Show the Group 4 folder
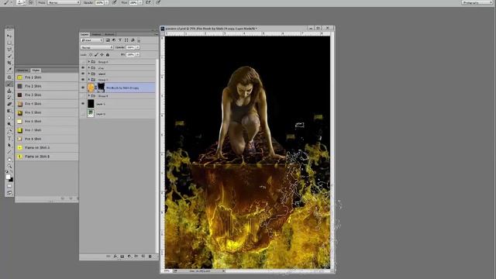Screen dimensions: 496x279 point(83,62)
